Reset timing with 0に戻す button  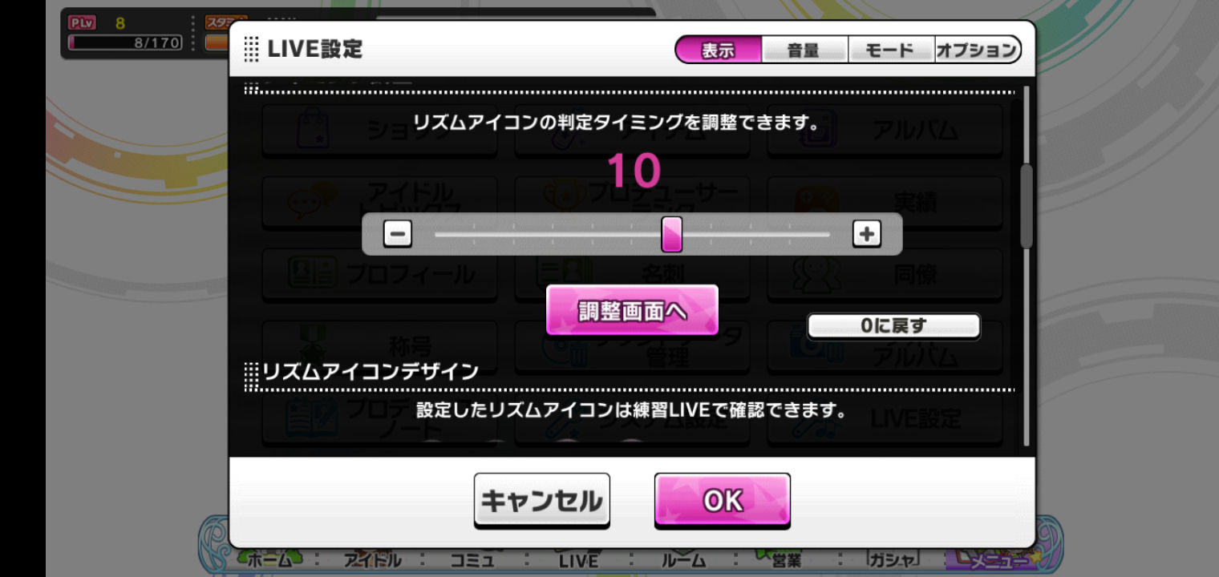coord(893,326)
